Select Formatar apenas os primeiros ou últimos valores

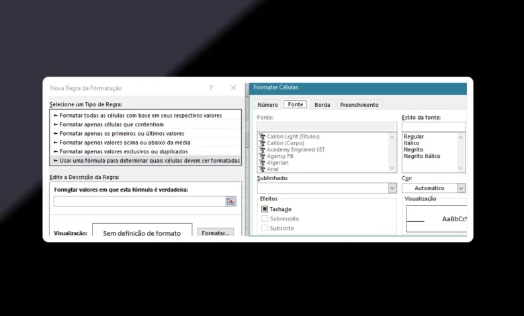pyautogui.click(x=145, y=133)
